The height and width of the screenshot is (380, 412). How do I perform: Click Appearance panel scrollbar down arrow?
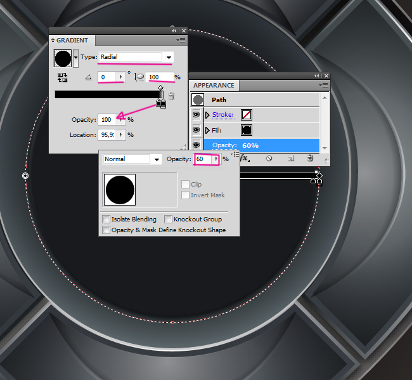tap(325, 148)
